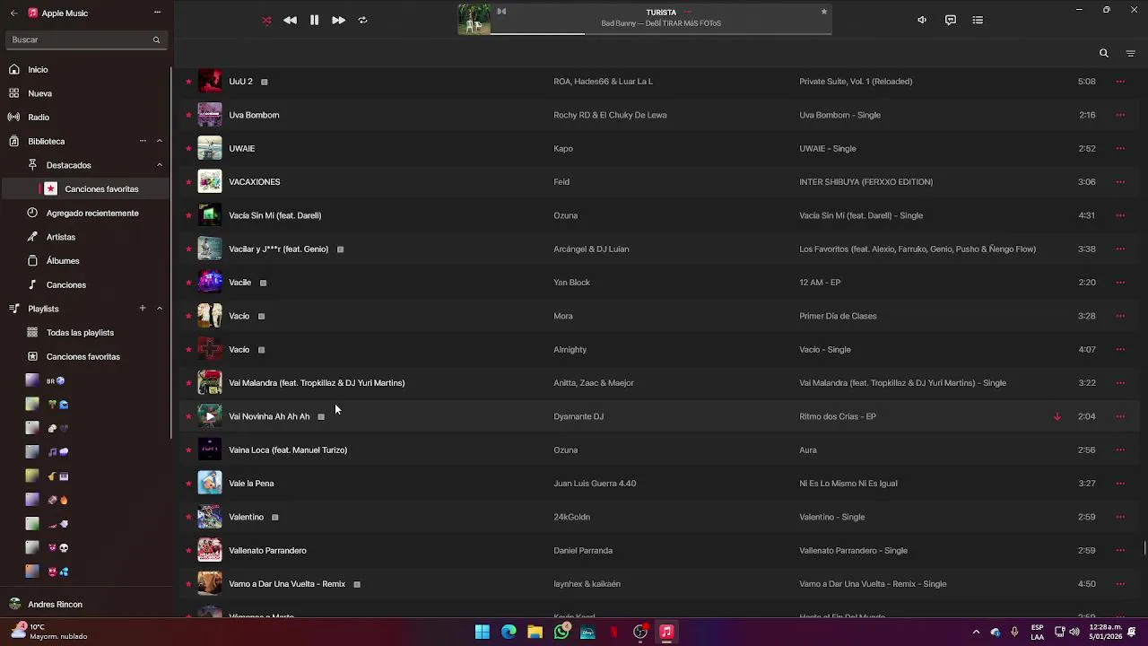This screenshot has height=646, width=1148.
Task: Open the Canciones favoritas playlist under Playlists
Action: pos(83,357)
